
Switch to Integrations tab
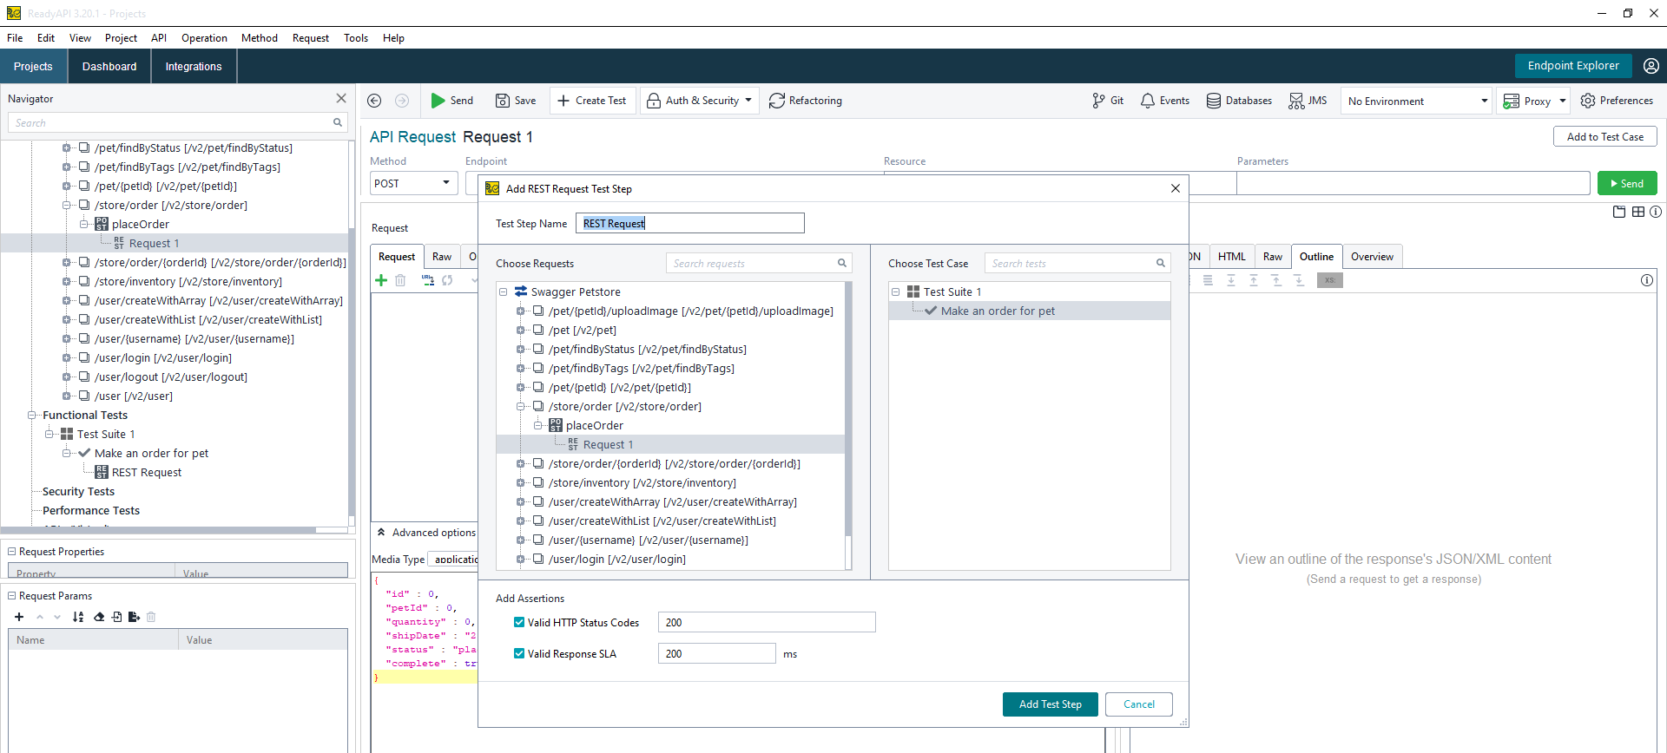pos(194,66)
